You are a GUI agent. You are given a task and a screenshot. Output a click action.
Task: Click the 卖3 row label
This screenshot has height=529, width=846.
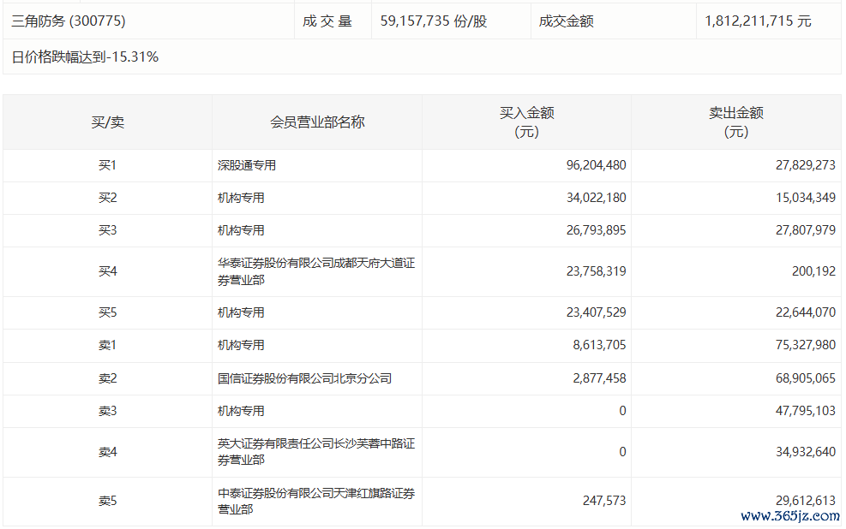coord(107,411)
